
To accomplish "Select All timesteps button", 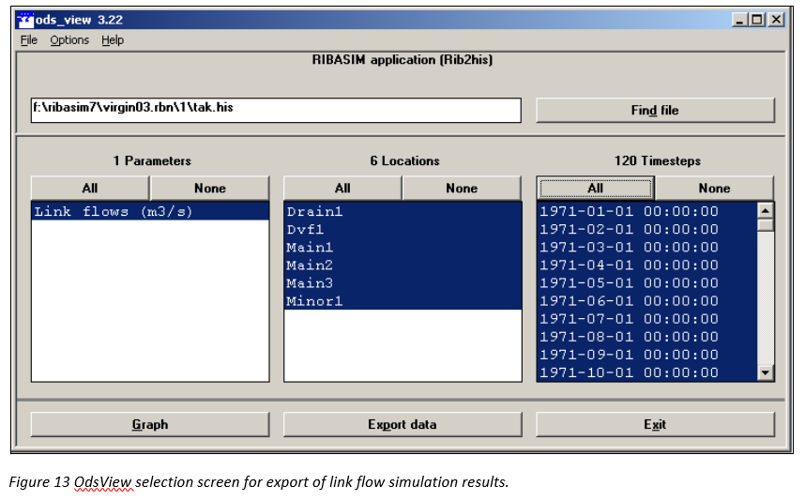I will click(596, 189).
